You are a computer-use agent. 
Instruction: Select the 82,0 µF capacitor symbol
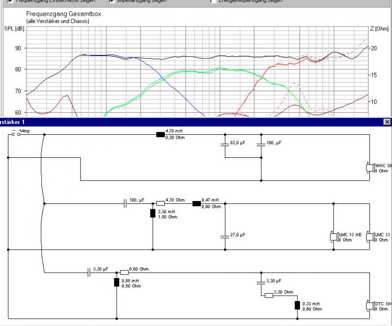point(224,144)
